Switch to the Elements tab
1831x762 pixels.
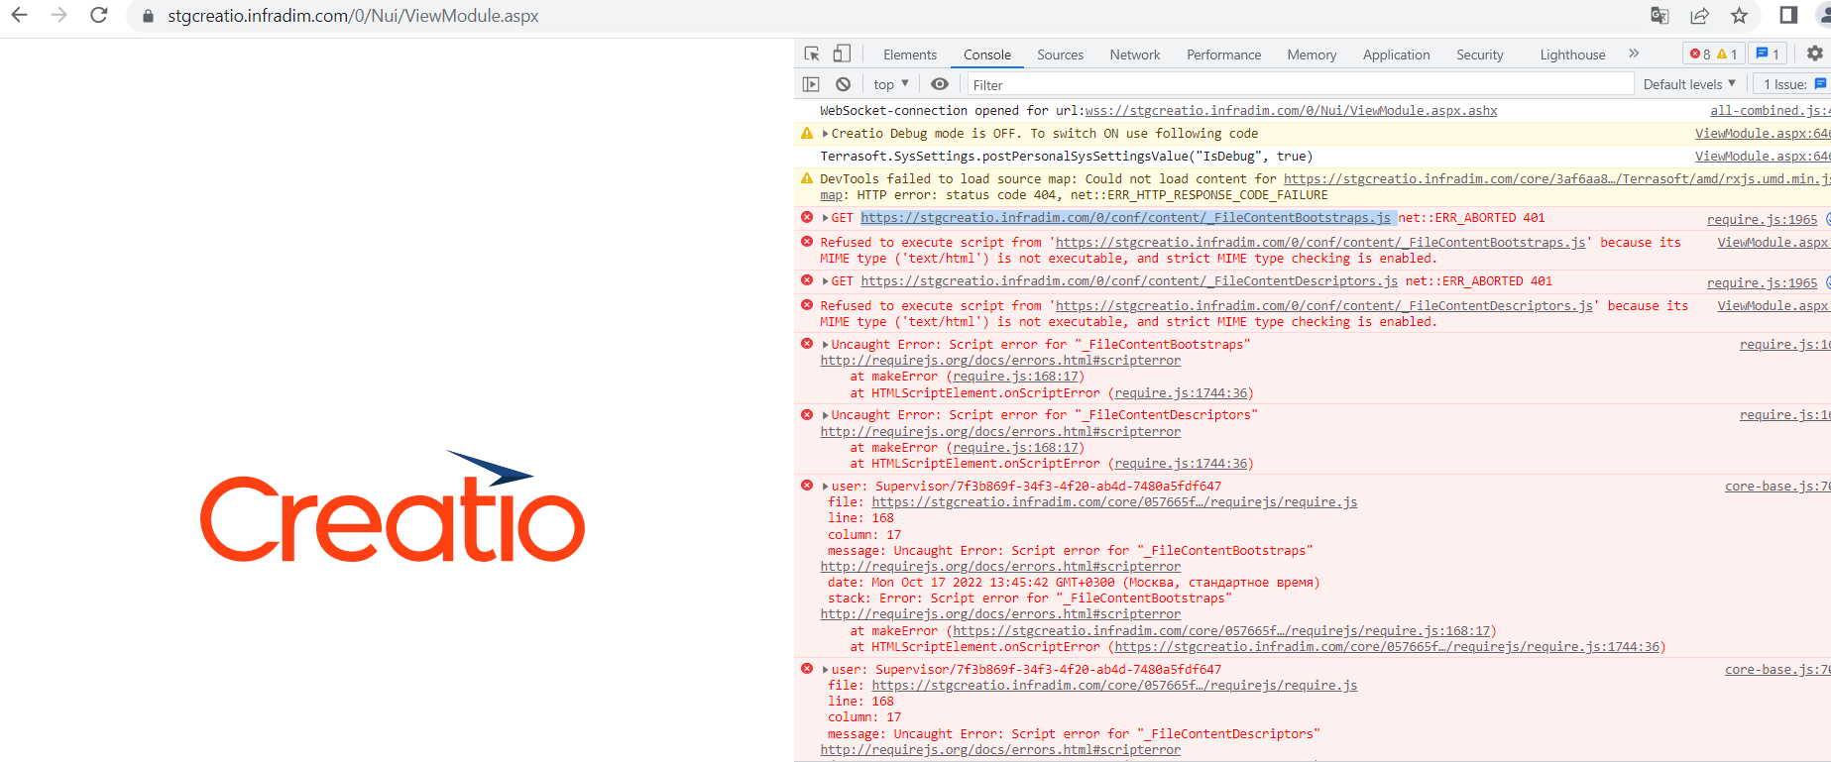(x=909, y=54)
